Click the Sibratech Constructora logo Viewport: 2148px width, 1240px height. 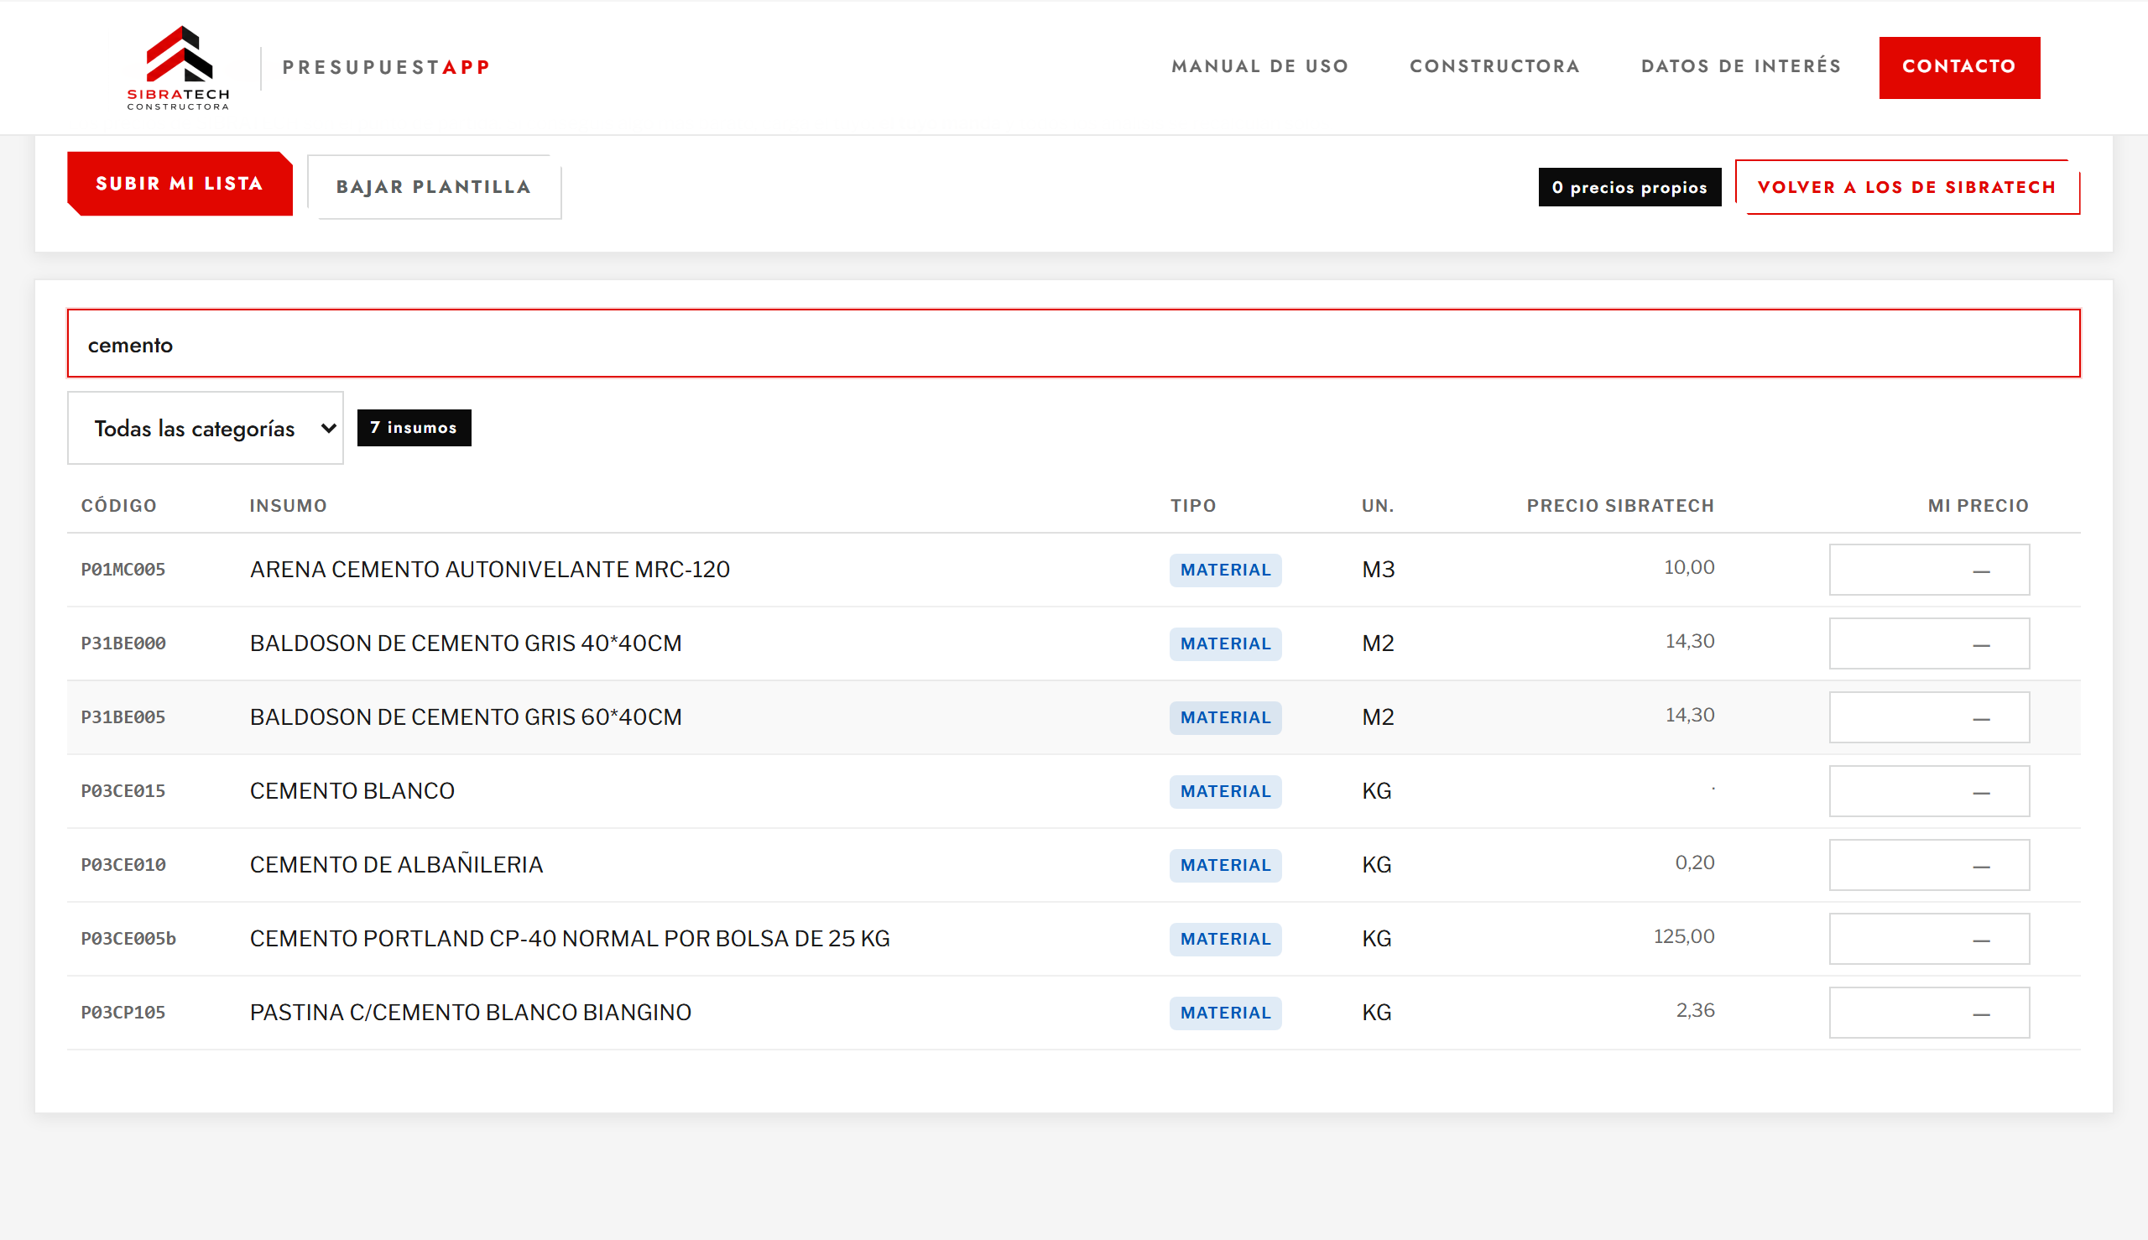click(178, 67)
